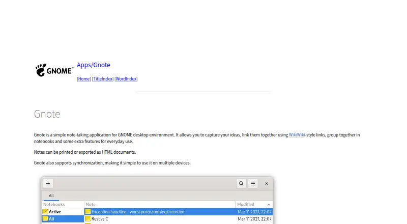
Task: Click the Active notebook pencil icon
Action: (x=45, y=211)
